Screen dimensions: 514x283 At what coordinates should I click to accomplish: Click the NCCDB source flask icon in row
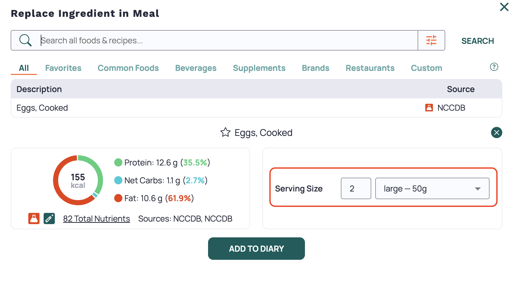point(429,108)
